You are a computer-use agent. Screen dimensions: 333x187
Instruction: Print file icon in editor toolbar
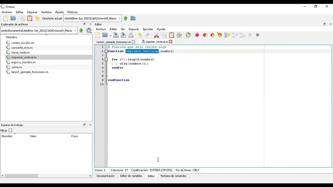coord(131,35)
